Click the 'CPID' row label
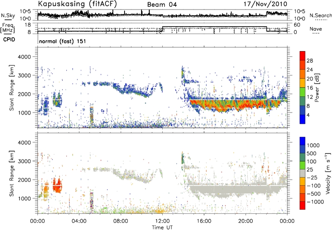 9,39
